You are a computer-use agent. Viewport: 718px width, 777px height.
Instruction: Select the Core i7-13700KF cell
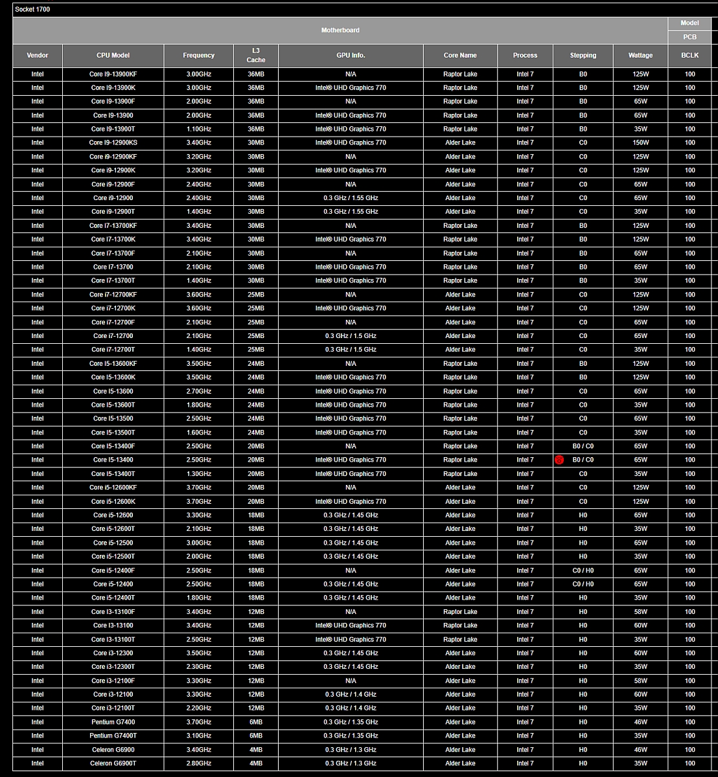click(x=113, y=226)
